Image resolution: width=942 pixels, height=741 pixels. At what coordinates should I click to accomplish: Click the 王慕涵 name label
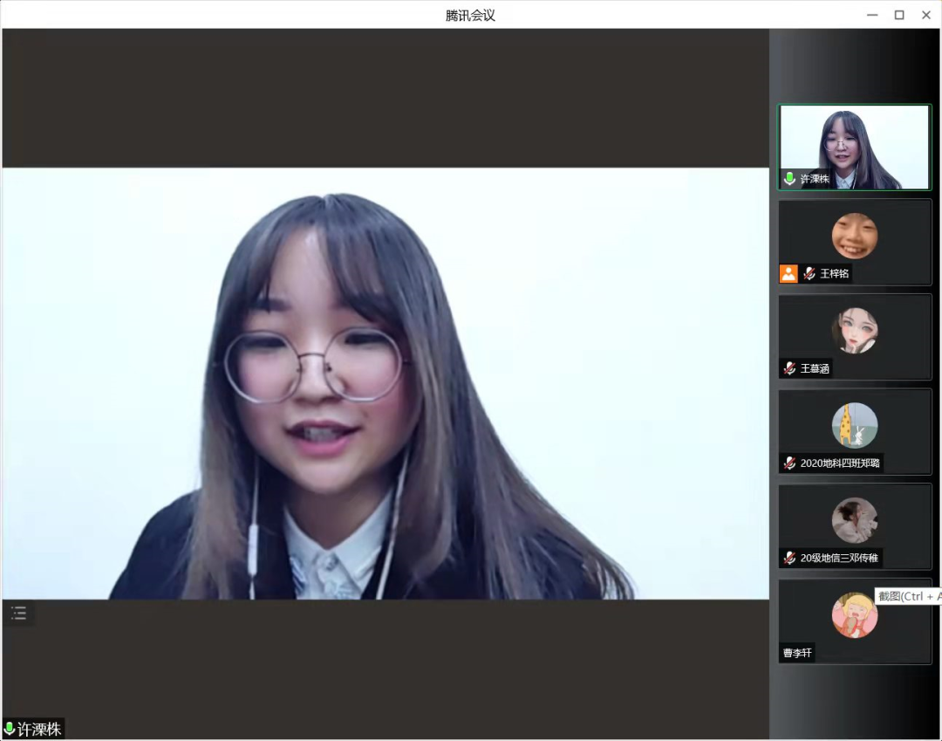[x=815, y=368]
